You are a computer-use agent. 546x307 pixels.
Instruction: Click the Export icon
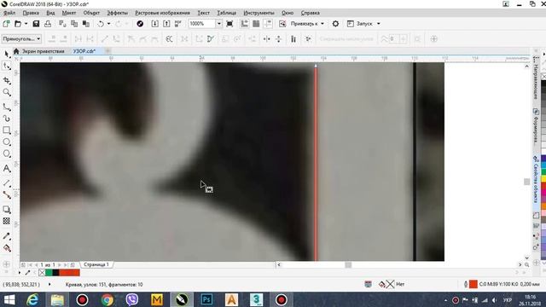[x=166, y=24]
